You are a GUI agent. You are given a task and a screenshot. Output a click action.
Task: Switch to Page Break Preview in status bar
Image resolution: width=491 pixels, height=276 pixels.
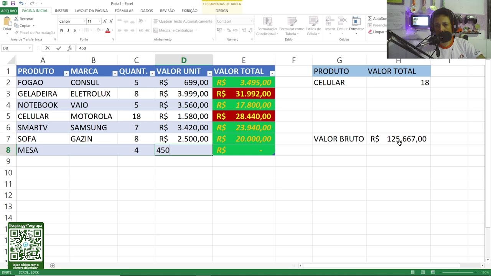click(433, 273)
